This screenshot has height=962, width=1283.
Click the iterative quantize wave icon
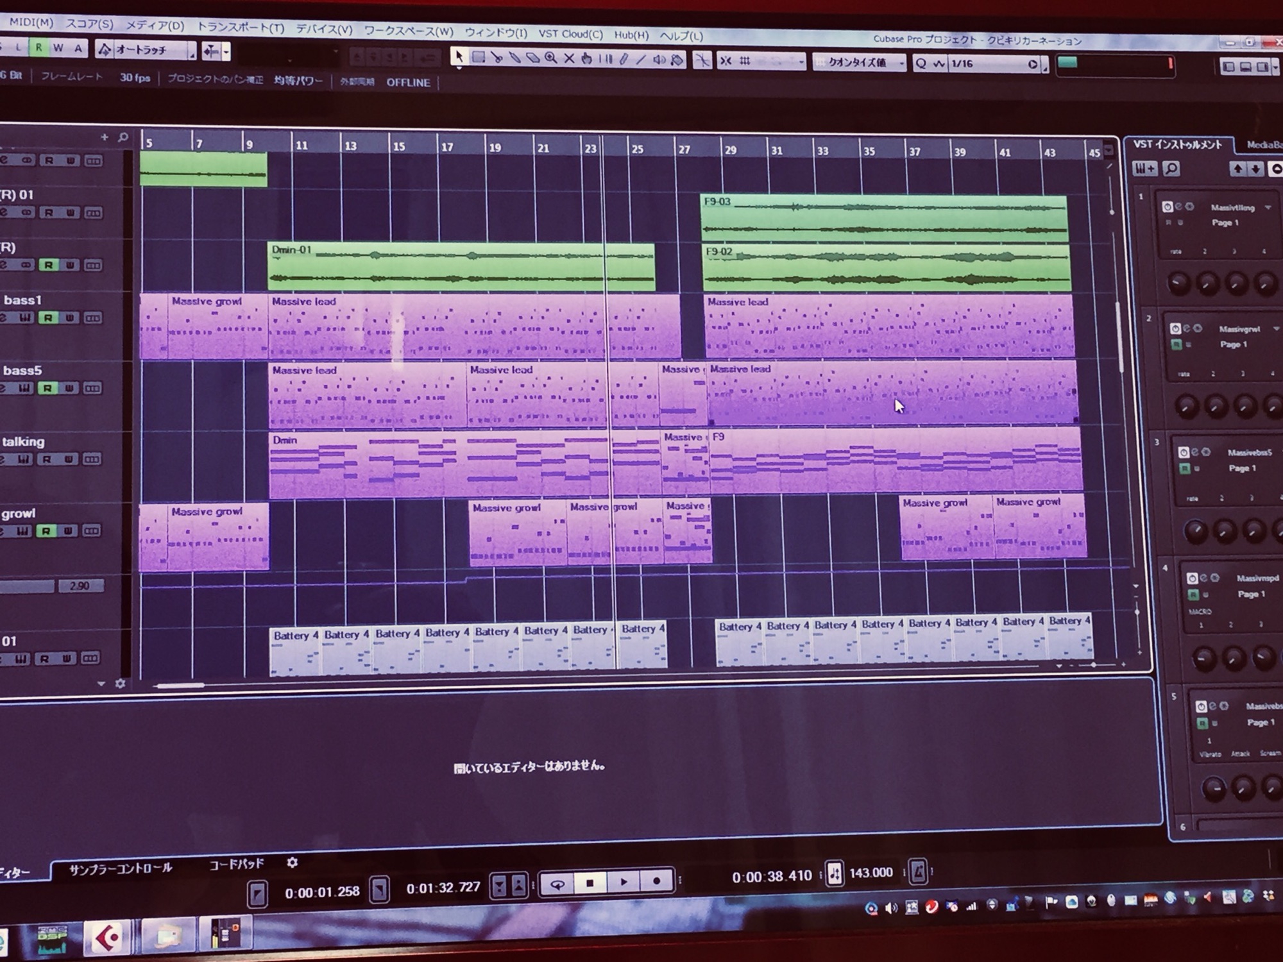click(939, 63)
